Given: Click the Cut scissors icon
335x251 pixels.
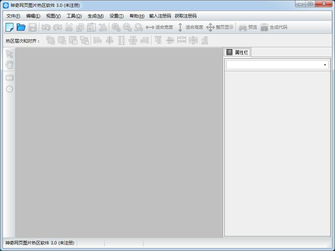Looking at the screenshot, I should tap(69, 27).
